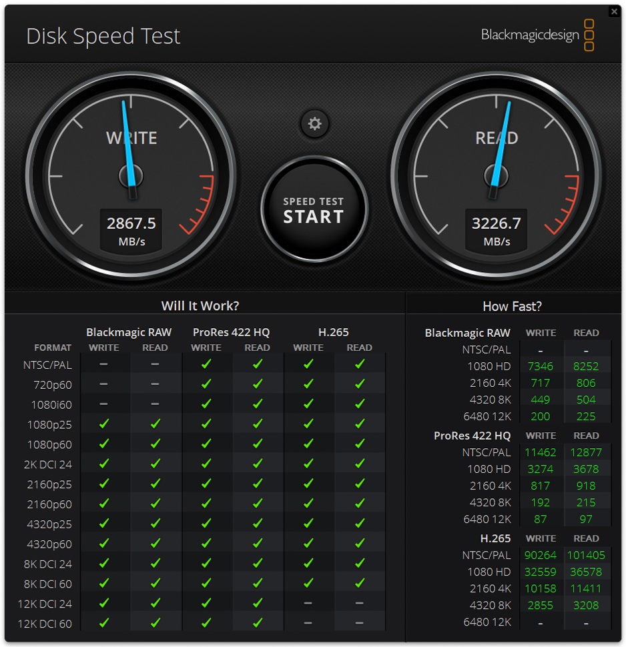Click 1080p25 Blackmagic RAW write checkmark

[x=104, y=424]
